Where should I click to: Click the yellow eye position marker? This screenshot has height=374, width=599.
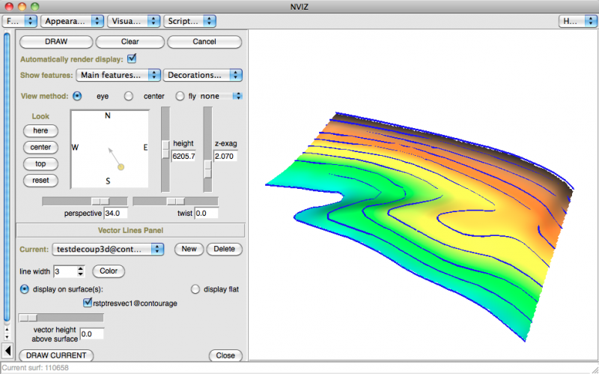[x=121, y=166]
